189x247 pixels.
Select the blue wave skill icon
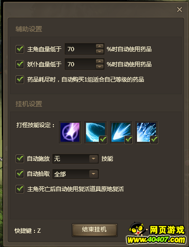tap(95, 132)
